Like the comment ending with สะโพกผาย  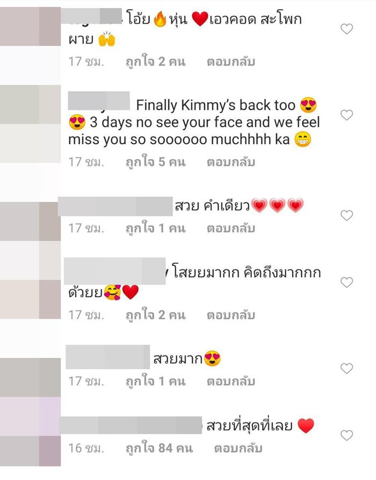point(346,29)
